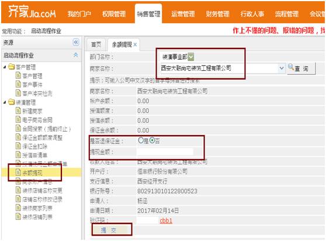326x241 pixels.
Task: Open the 部门名称 green dropdown arrow
Action: [x=191, y=57]
